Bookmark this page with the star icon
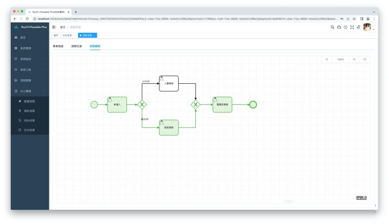Image resolution: width=389 pixels, height=224 pixels. pos(354,19)
